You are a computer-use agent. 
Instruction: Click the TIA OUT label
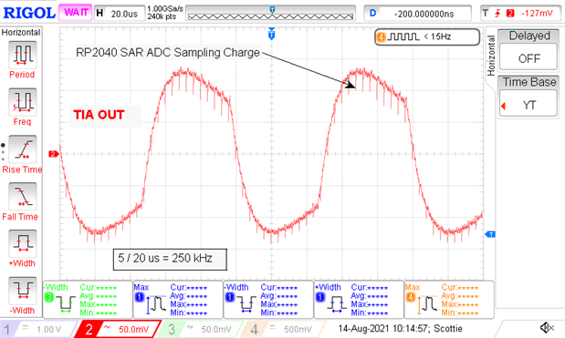pos(99,115)
